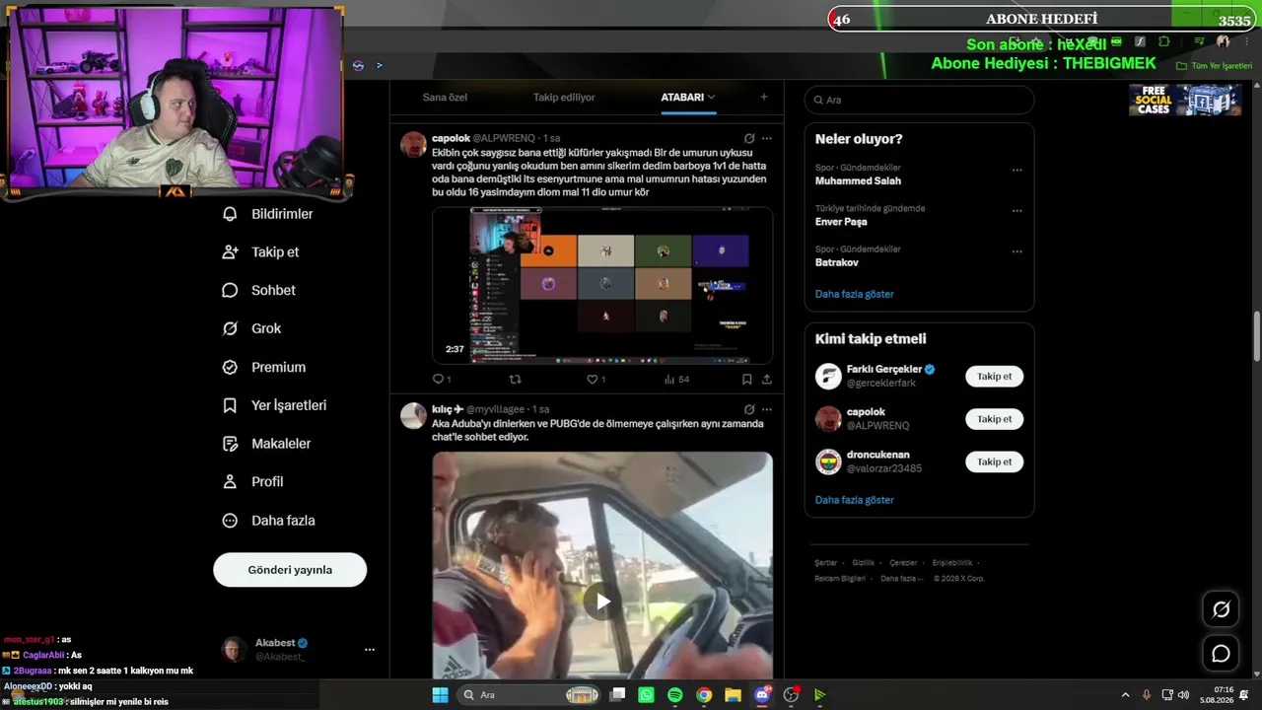
Task: Open Muhammed Salah trending topic
Action: tap(858, 181)
